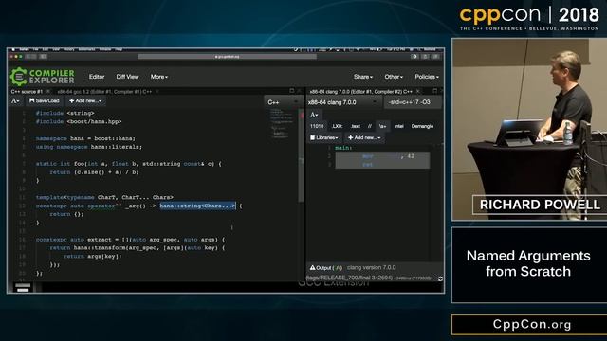
Task: Click the constexpr auto extract line
Action: coord(130,240)
